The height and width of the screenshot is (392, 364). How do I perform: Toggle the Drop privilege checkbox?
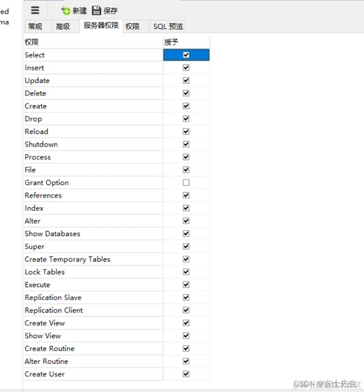[x=186, y=118]
